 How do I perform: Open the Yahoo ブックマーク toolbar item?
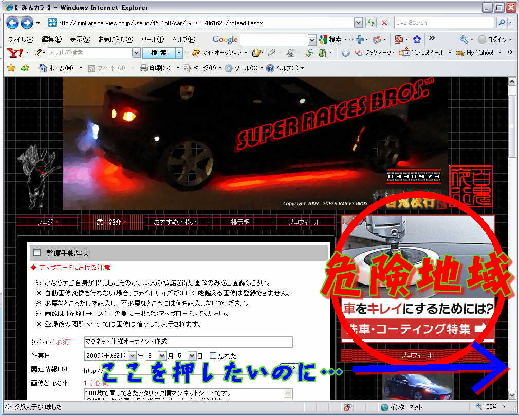[x=374, y=52]
